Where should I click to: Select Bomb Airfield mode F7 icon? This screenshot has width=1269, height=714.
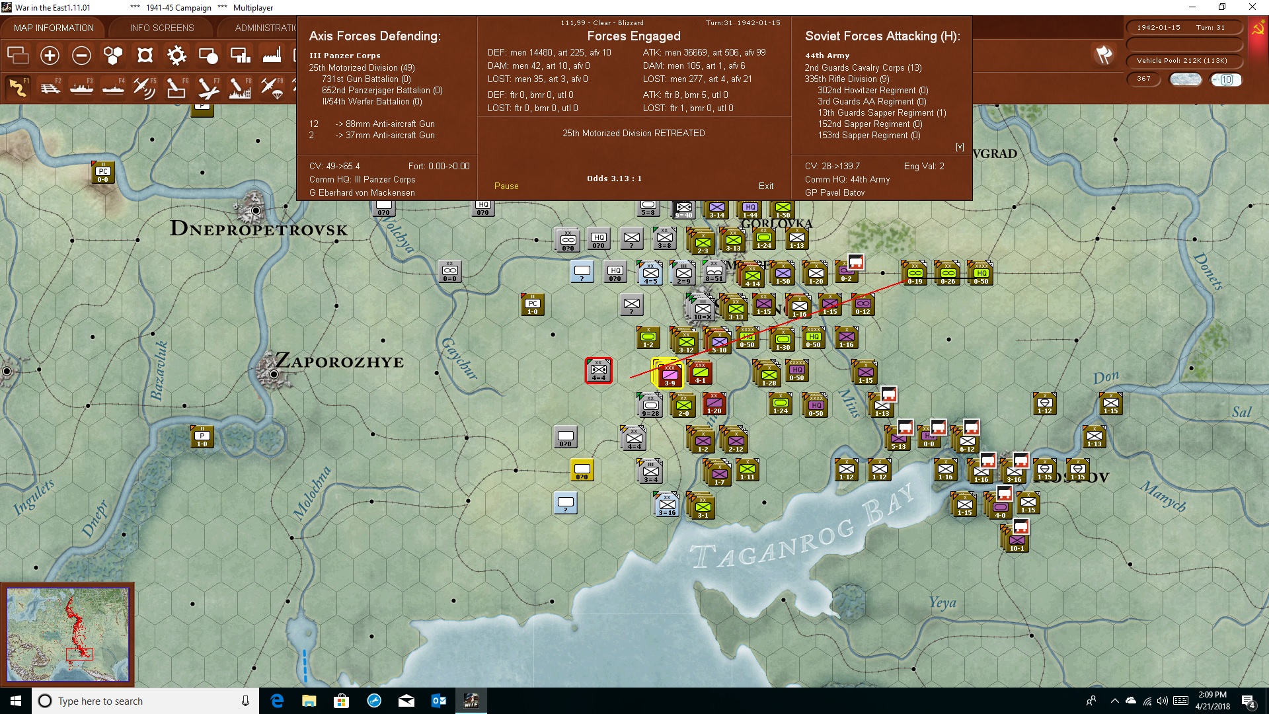tap(208, 87)
